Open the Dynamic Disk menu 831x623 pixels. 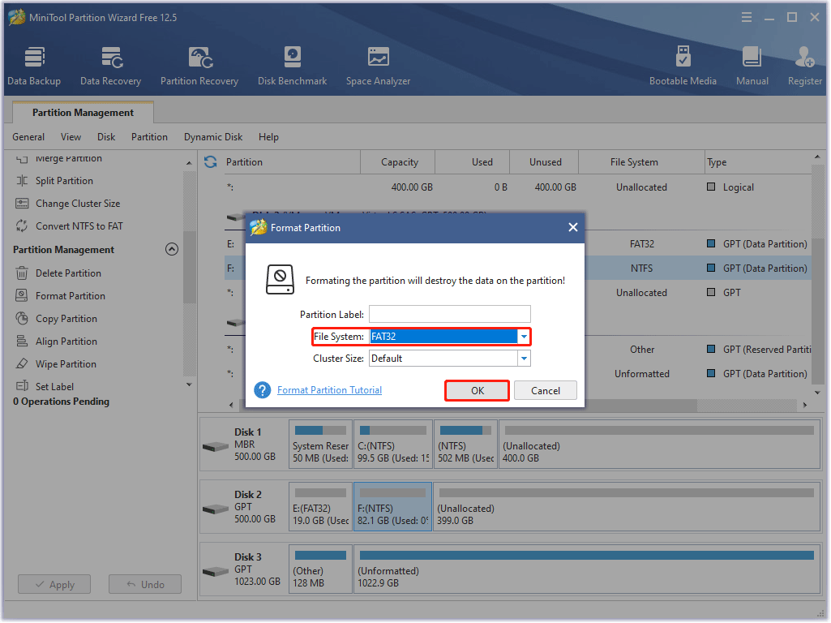[212, 136]
